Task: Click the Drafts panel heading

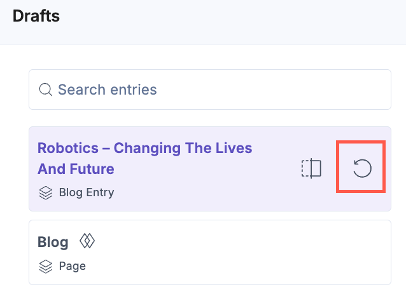Action: 36,16
